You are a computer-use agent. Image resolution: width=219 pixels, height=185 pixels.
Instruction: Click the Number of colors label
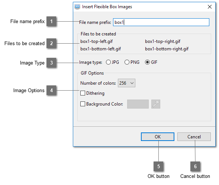(x=98, y=83)
